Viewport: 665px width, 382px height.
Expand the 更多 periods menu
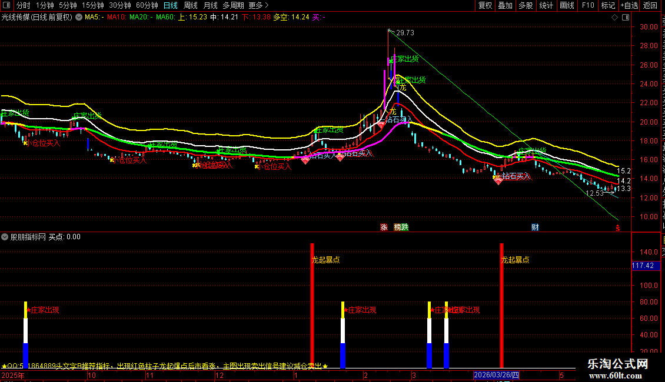click(x=259, y=5)
